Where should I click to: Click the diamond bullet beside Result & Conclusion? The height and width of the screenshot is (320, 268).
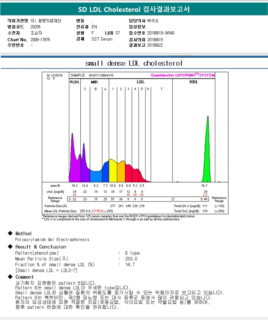pyautogui.click(x=10, y=247)
